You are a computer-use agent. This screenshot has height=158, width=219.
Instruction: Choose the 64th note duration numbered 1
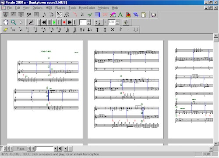point(67,30)
